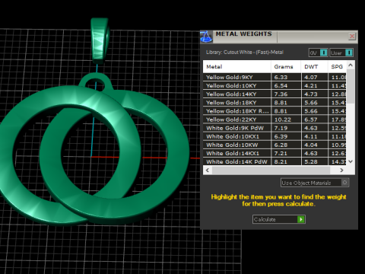
Task: Click the 7.36 grams cell
Action: tap(286, 94)
